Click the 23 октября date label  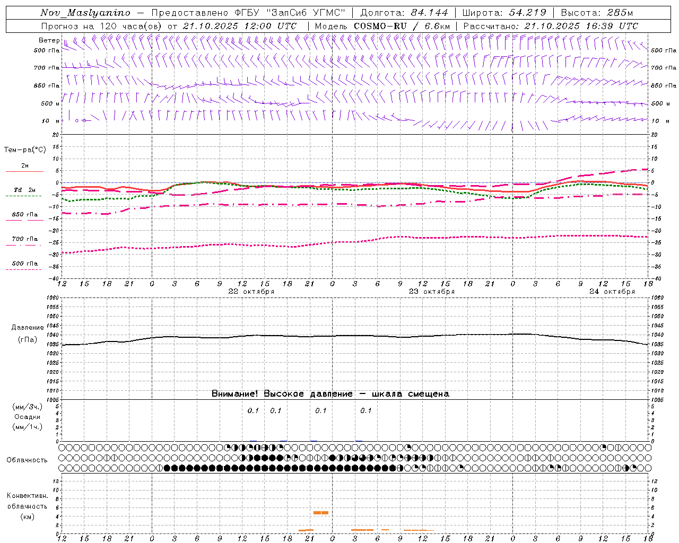point(431,292)
